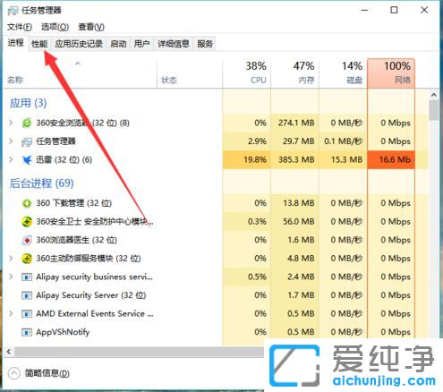Viewport: 443px width, 392px height.
Task: Click the 迅雷 bird icon
Action: pos(27,160)
